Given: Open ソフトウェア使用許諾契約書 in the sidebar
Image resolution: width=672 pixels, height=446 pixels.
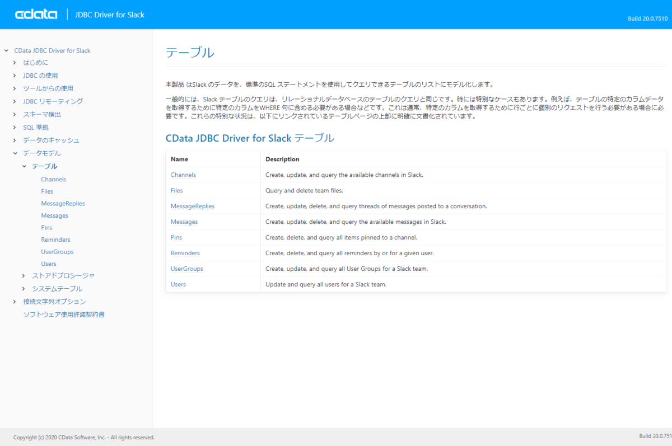Looking at the screenshot, I should coord(64,314).
